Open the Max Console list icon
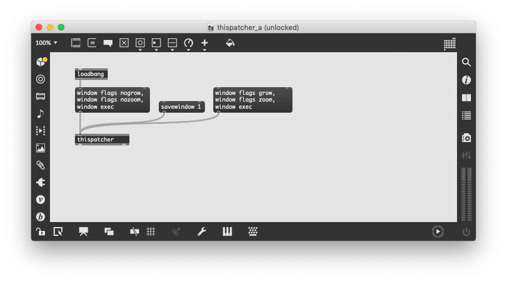This screenshot has width=507, height=282. pyautogui.click(x=466, y=115)
